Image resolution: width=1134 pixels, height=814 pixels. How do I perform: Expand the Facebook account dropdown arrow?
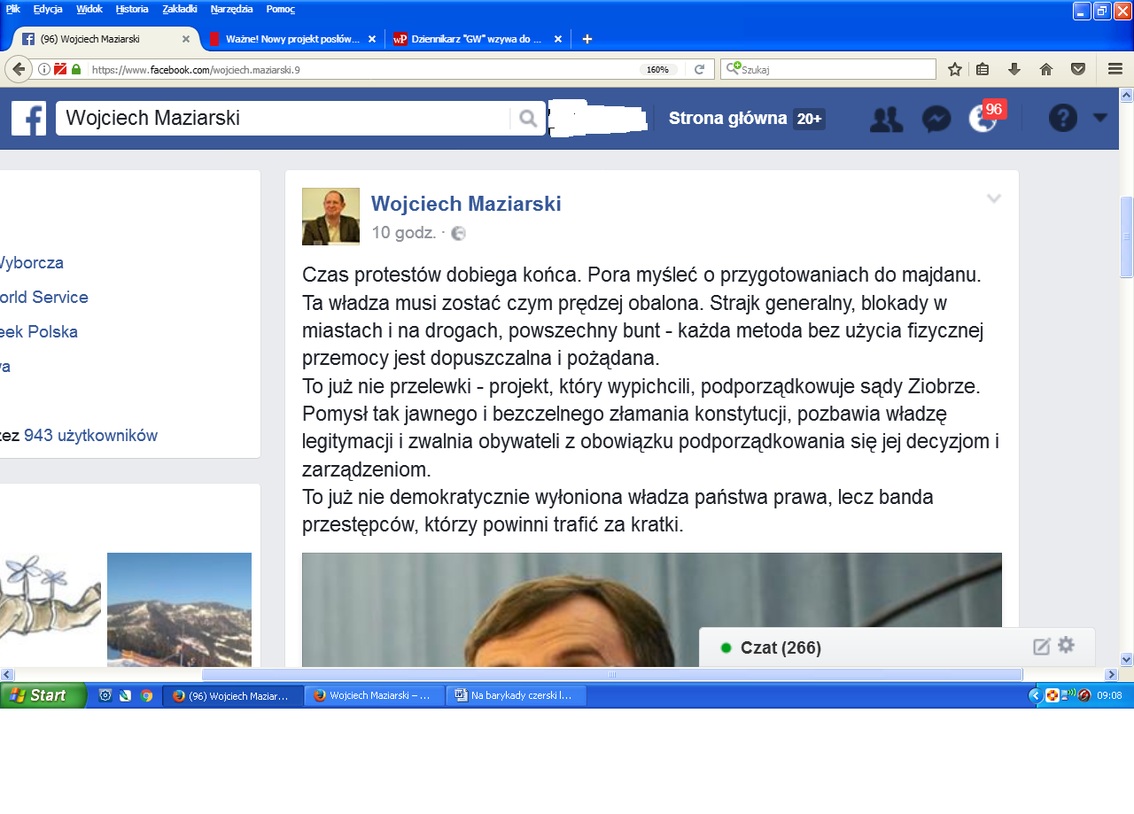pyautogui.click(x=1100, y=118)
